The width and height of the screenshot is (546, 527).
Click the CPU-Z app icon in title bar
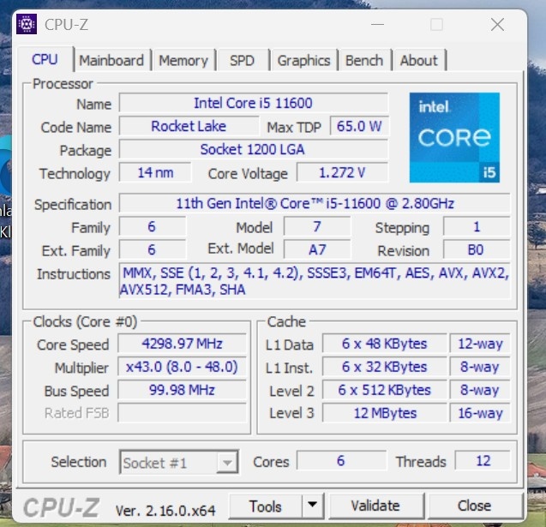point(27,24)
